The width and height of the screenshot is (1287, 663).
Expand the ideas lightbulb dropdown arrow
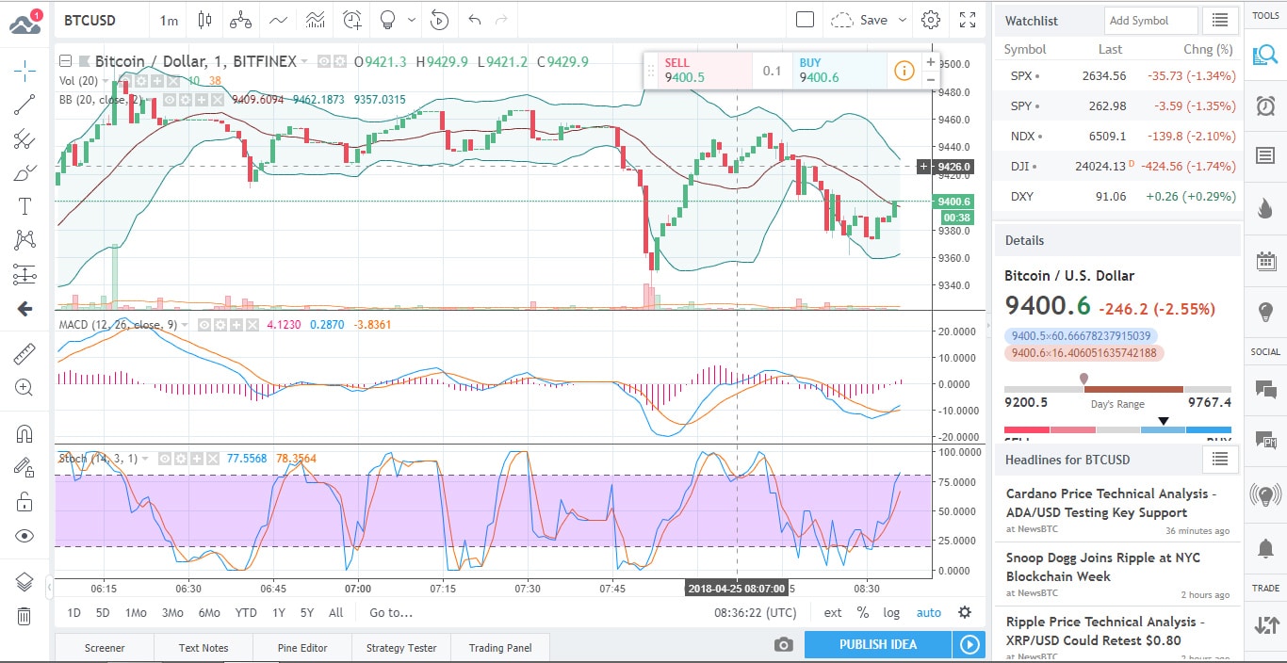coord(412,20)
